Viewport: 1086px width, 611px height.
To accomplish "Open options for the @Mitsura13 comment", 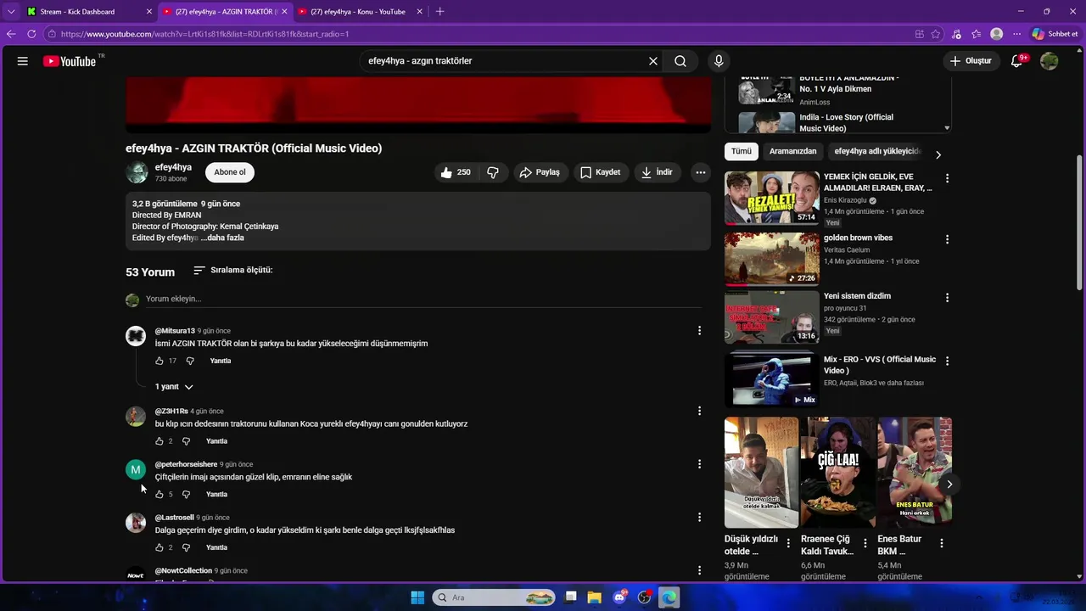I will [699, 330].
